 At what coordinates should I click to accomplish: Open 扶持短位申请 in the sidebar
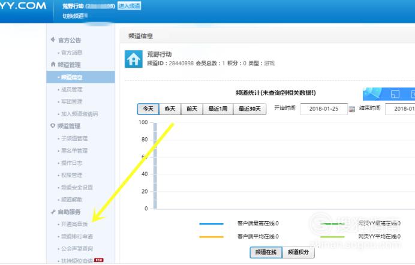77,261
